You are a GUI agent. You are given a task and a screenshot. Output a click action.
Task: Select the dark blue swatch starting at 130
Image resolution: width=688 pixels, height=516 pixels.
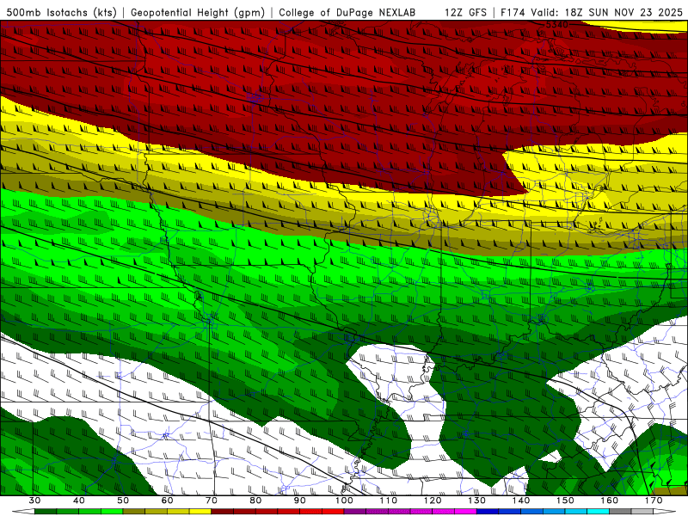pyautogui.click(x=488, y=512)
